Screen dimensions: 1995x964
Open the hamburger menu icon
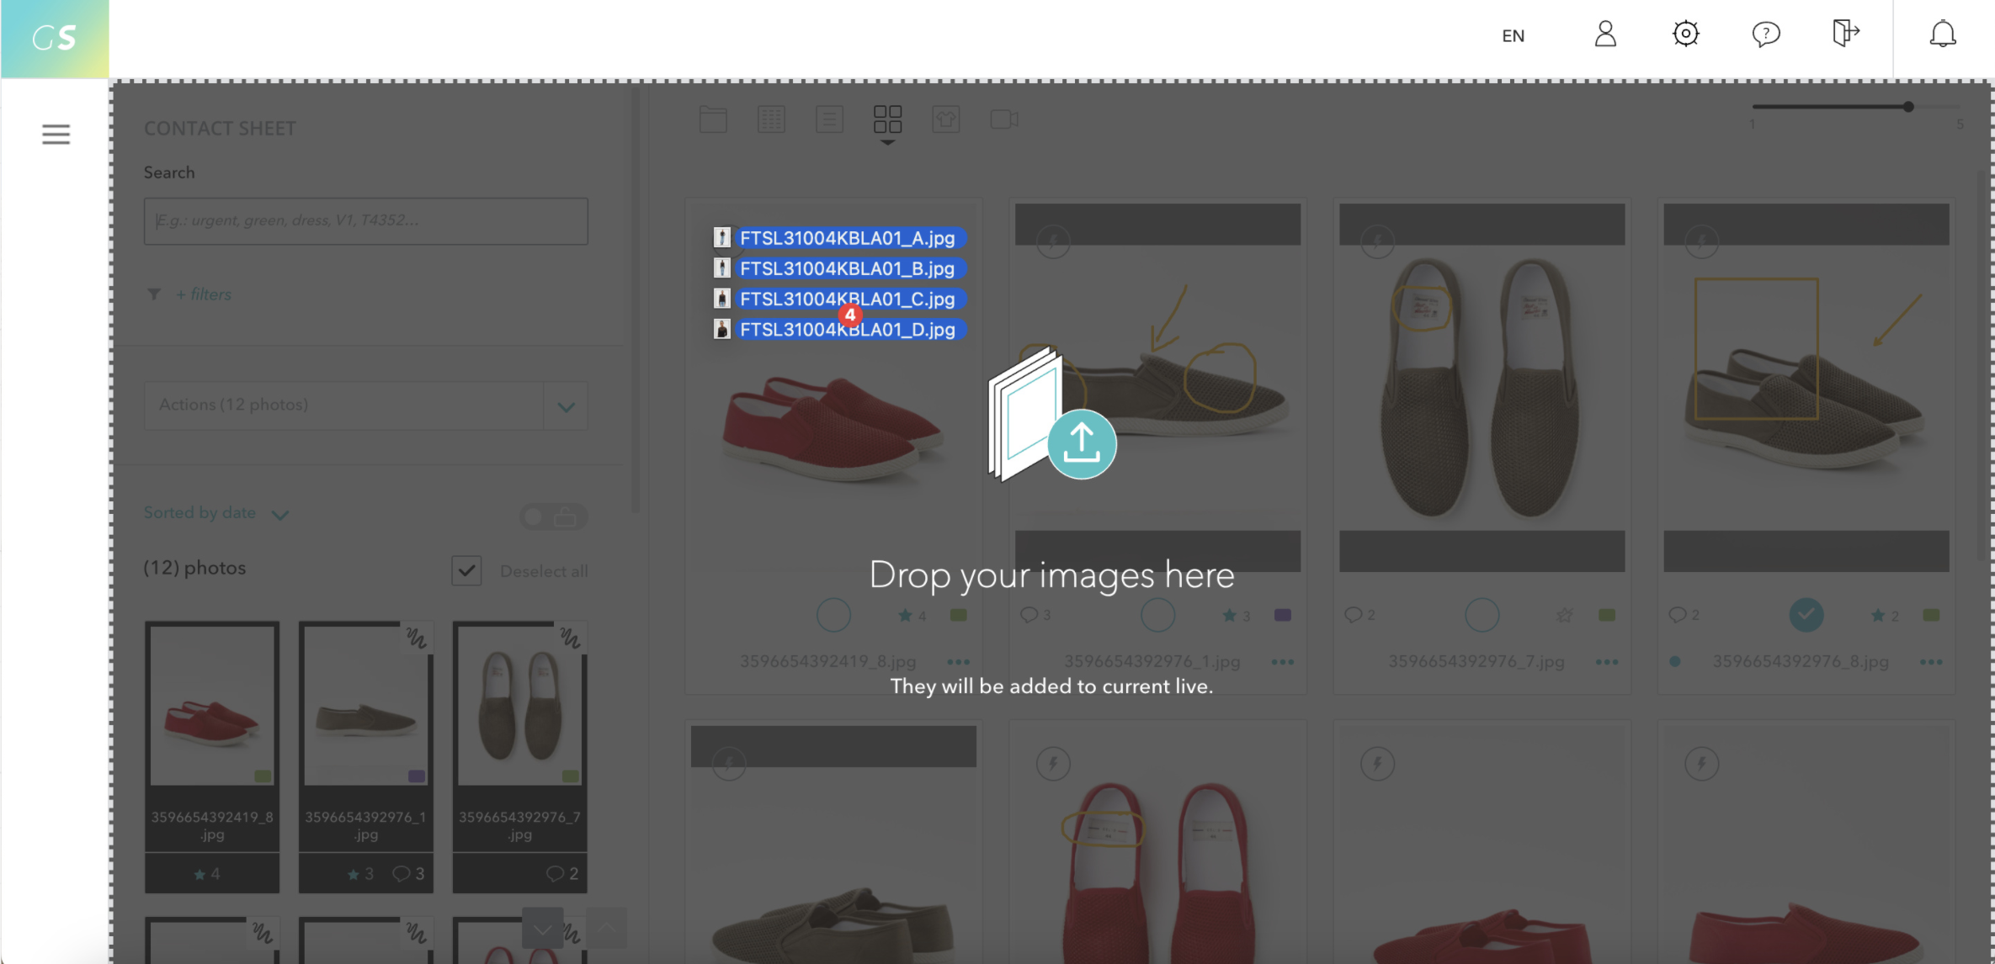tap(56, 135)
